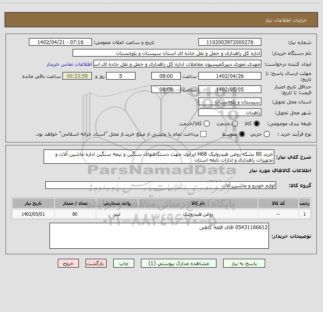323x312 pixels.
Task: Click گروه کالا field لوازم خودرو
Action: pyautogui.click(x=161, y=185)
